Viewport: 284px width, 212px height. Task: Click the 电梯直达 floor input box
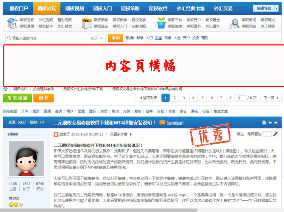point(267,134)
